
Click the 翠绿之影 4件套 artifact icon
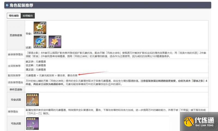coord(40,28)
